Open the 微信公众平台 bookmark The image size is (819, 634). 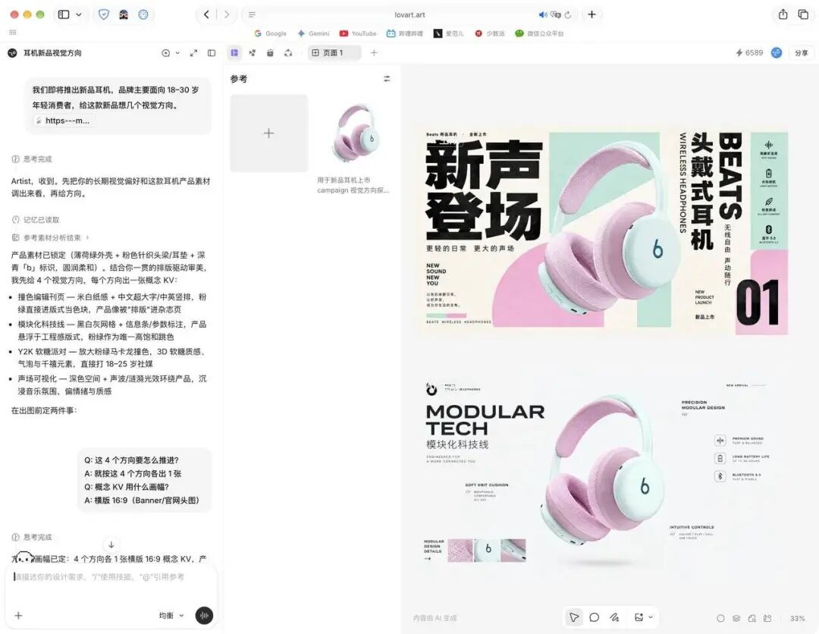(x=539, y=33)
